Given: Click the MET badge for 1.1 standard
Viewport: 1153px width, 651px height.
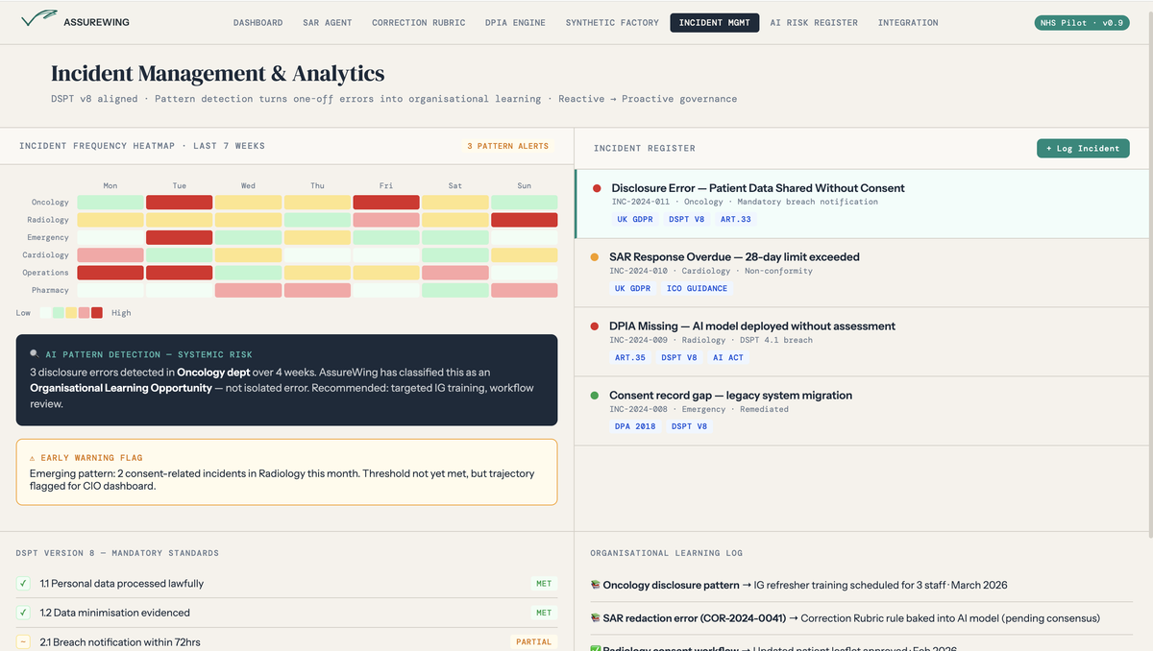Looking at the screenshot, I should pyautogui.click(x=544, y=584).
